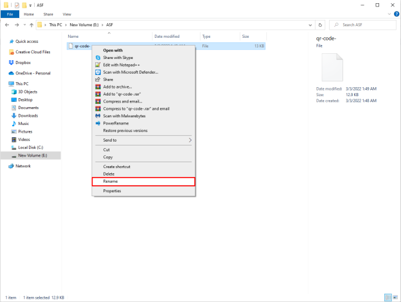401x302 pixels.
Task: Choose Cut from the context menu
Action: (143, 150)
